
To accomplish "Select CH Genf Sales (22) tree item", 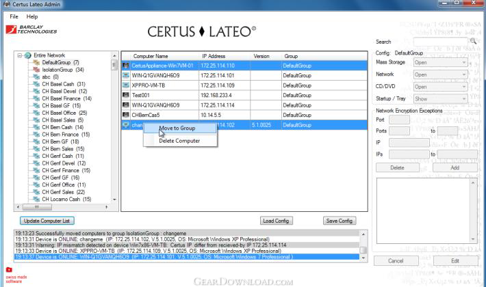I will (x=63, y=192).
